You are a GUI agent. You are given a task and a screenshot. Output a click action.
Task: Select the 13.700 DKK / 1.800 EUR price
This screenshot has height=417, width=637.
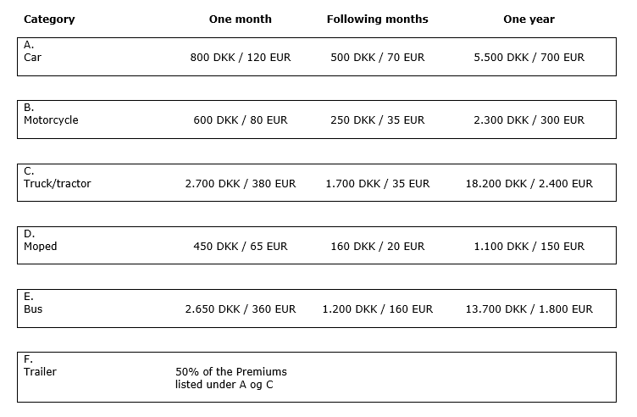point(529,309)
